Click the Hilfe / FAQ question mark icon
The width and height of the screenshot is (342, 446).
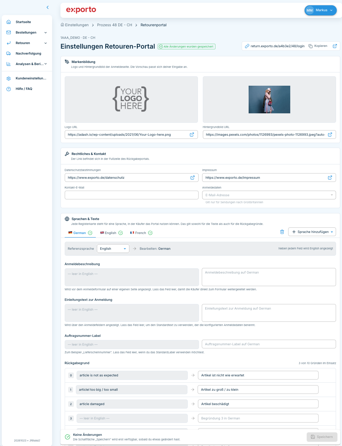pos(9,89)
